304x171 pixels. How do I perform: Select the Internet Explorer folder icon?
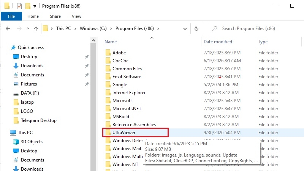coord(108,92)
